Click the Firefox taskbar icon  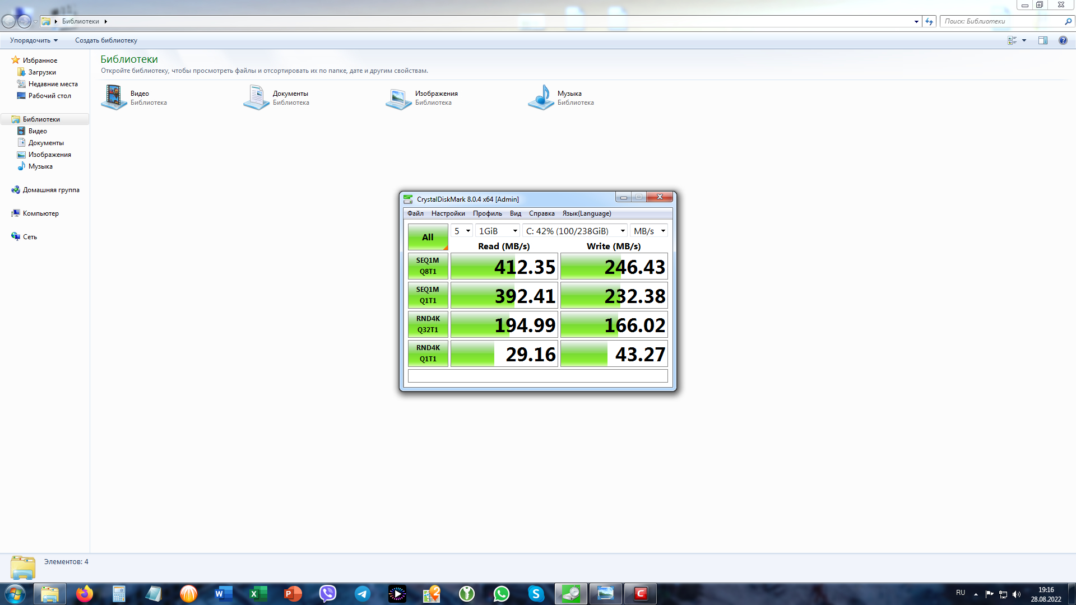point(85,594)
